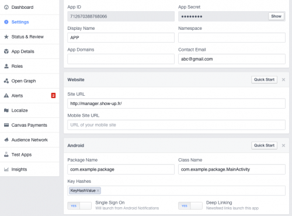Image resolution: width=292 pixels, height=216 pixels.
Task: Click the 'Newsfeed links launch this app' text
Action: click(x=232, y=208)
